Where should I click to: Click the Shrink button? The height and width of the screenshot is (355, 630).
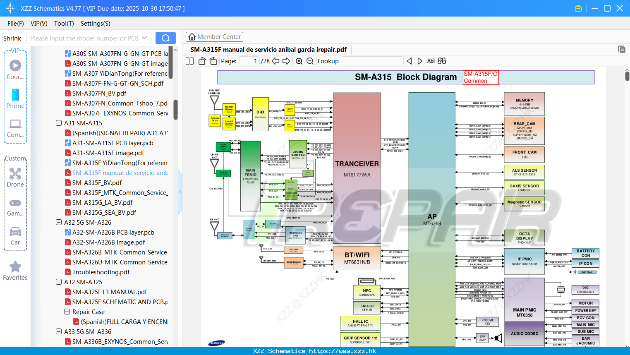click(x=12, y=38)
